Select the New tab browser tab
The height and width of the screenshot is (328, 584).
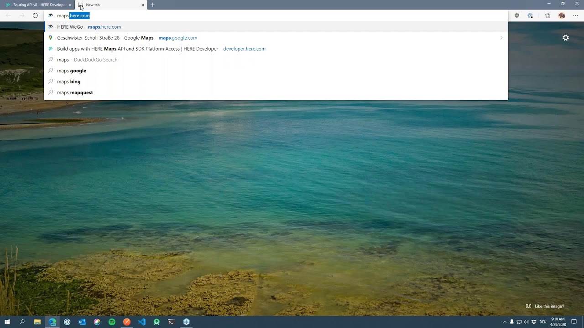pos(111,5)
